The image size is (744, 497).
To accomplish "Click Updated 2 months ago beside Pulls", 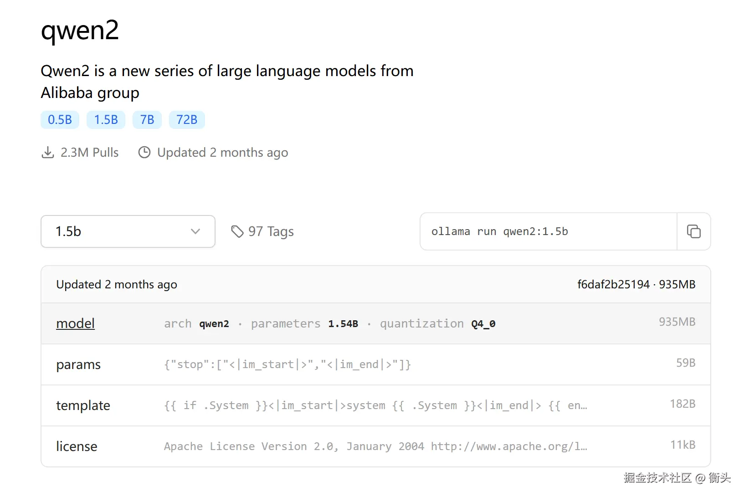I will point(222,152).
